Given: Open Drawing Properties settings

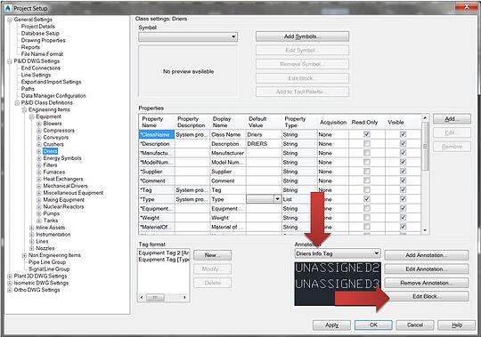Looking at the screenshot, I should 44,40.
